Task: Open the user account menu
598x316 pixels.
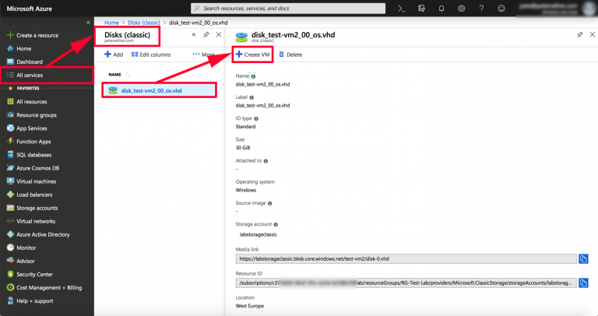Action: click(x=556, y=8)
